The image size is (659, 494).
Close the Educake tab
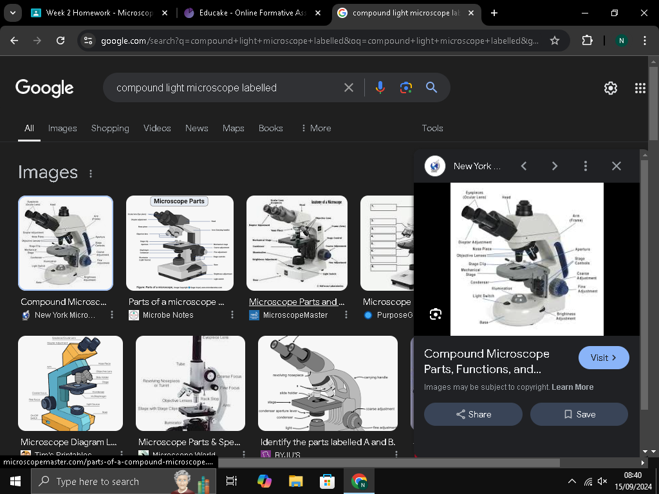tap(318, 13)
